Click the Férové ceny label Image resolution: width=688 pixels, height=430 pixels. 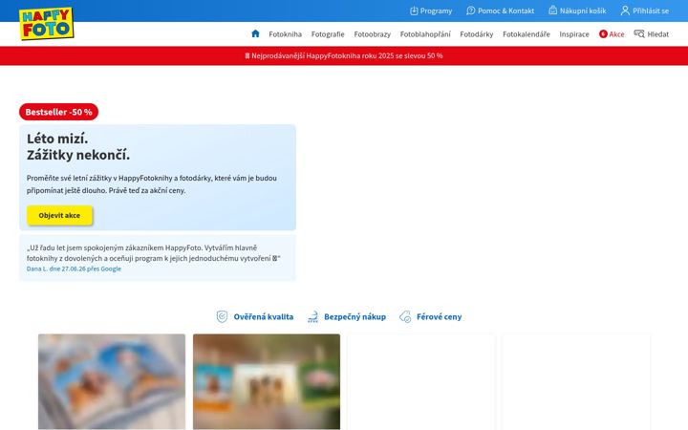(x=439, y=317)
